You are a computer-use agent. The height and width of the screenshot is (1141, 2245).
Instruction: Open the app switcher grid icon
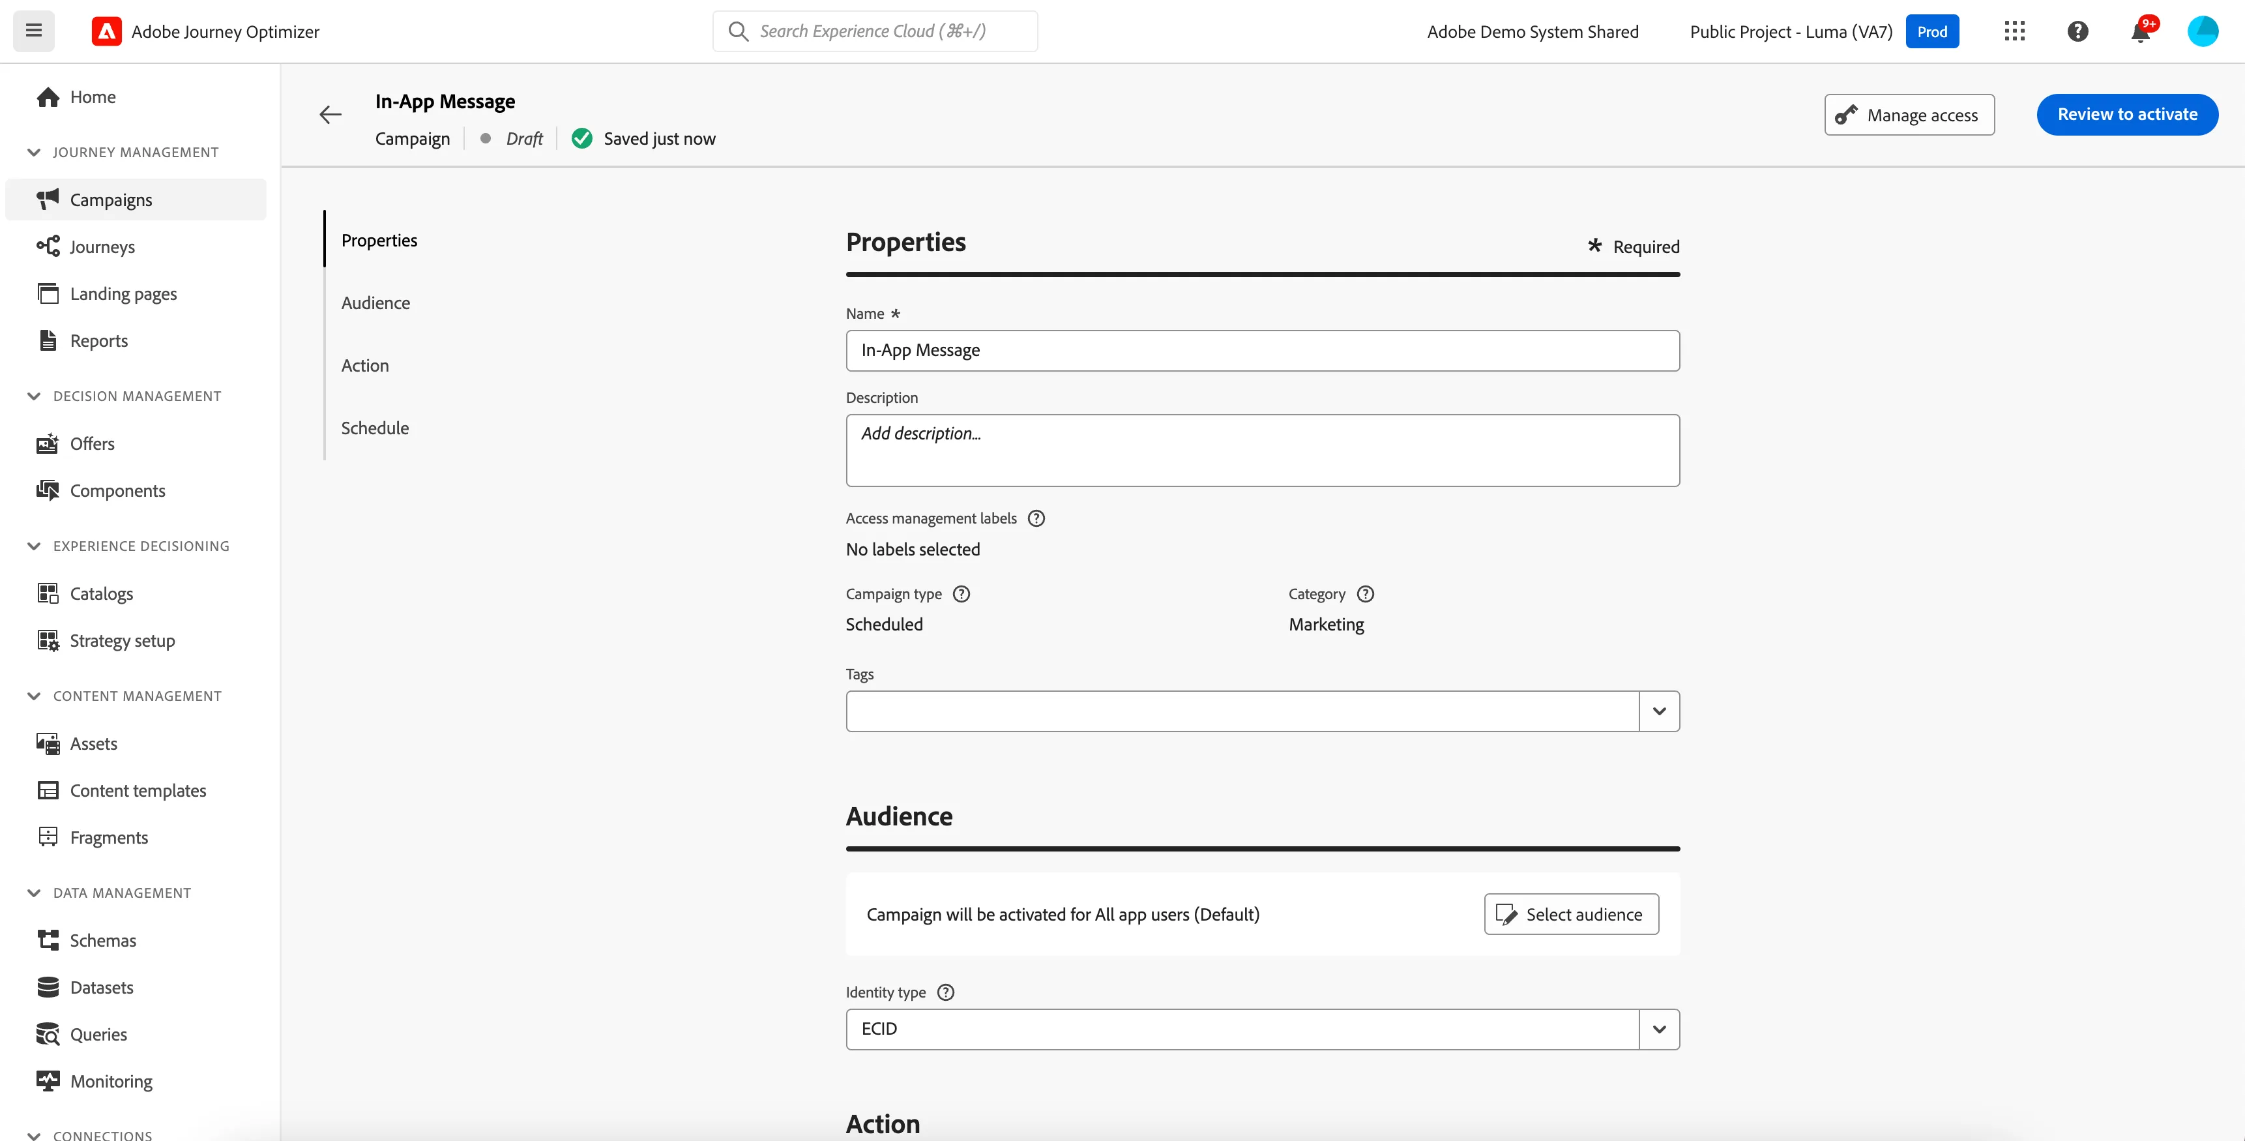click(x=2014, y=31)
